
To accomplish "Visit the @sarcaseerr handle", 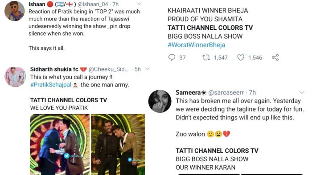I will [226, 92].
